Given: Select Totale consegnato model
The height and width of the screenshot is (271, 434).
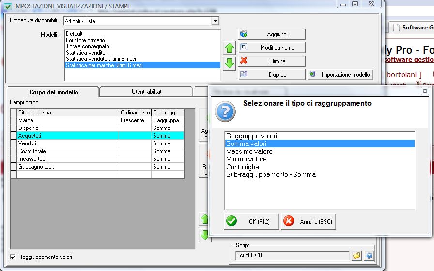Looking at the screenshot, I should (x=142, y=46).
